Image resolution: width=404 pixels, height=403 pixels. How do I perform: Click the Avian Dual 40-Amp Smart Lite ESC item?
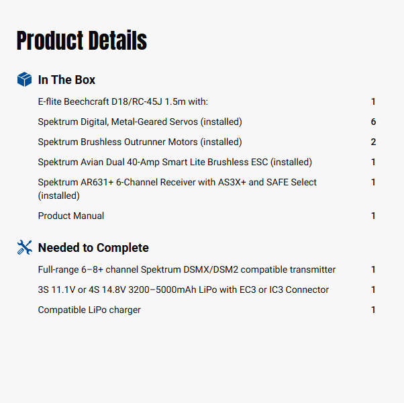pos(174,162)
